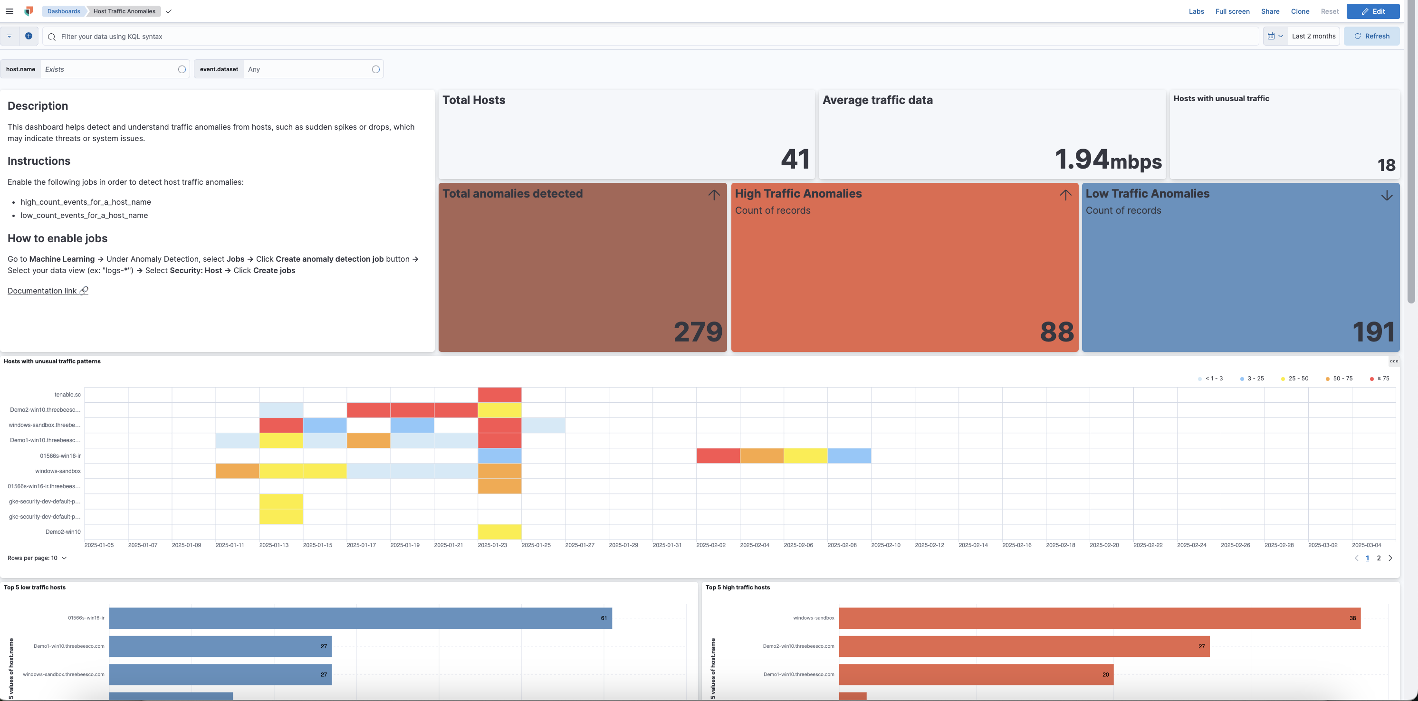Click the blue 3 - 25 legend swatch

(1242, 379)
